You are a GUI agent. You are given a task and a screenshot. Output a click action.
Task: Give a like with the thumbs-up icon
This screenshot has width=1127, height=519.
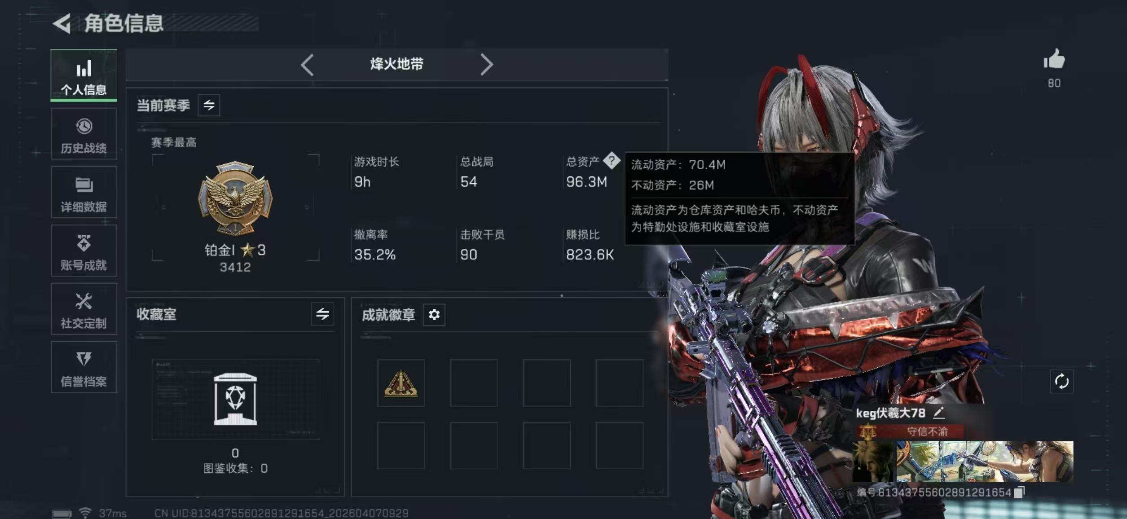point(1054,59)
